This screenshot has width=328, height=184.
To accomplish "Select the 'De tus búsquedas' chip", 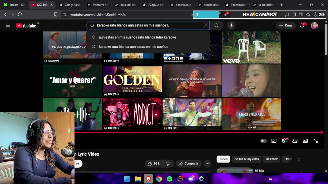I will click(x=247, y=159).
